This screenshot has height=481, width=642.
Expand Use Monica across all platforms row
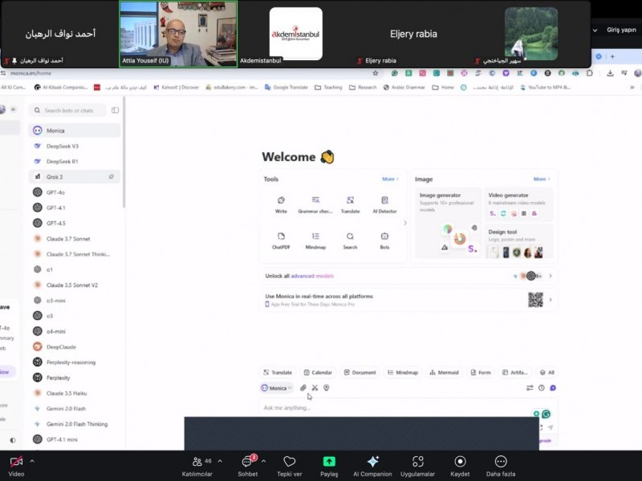tap(409, 300)
